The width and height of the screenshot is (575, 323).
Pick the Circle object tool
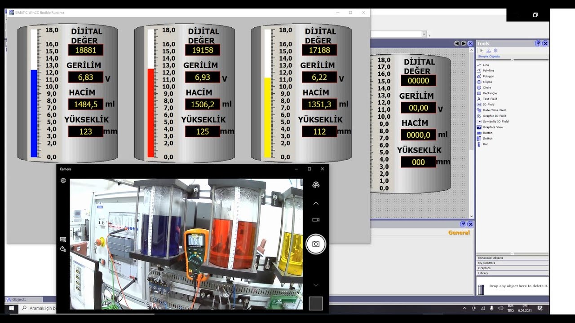(x=484, y=87)
